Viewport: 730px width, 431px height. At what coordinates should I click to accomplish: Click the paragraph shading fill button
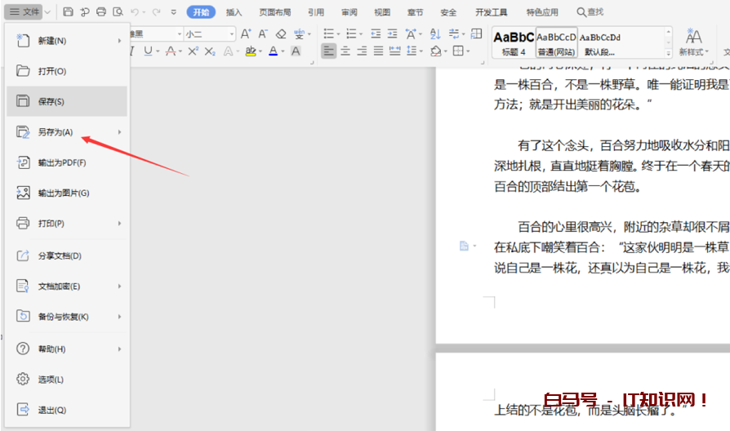pyautogui.click(x=436, y=51)
